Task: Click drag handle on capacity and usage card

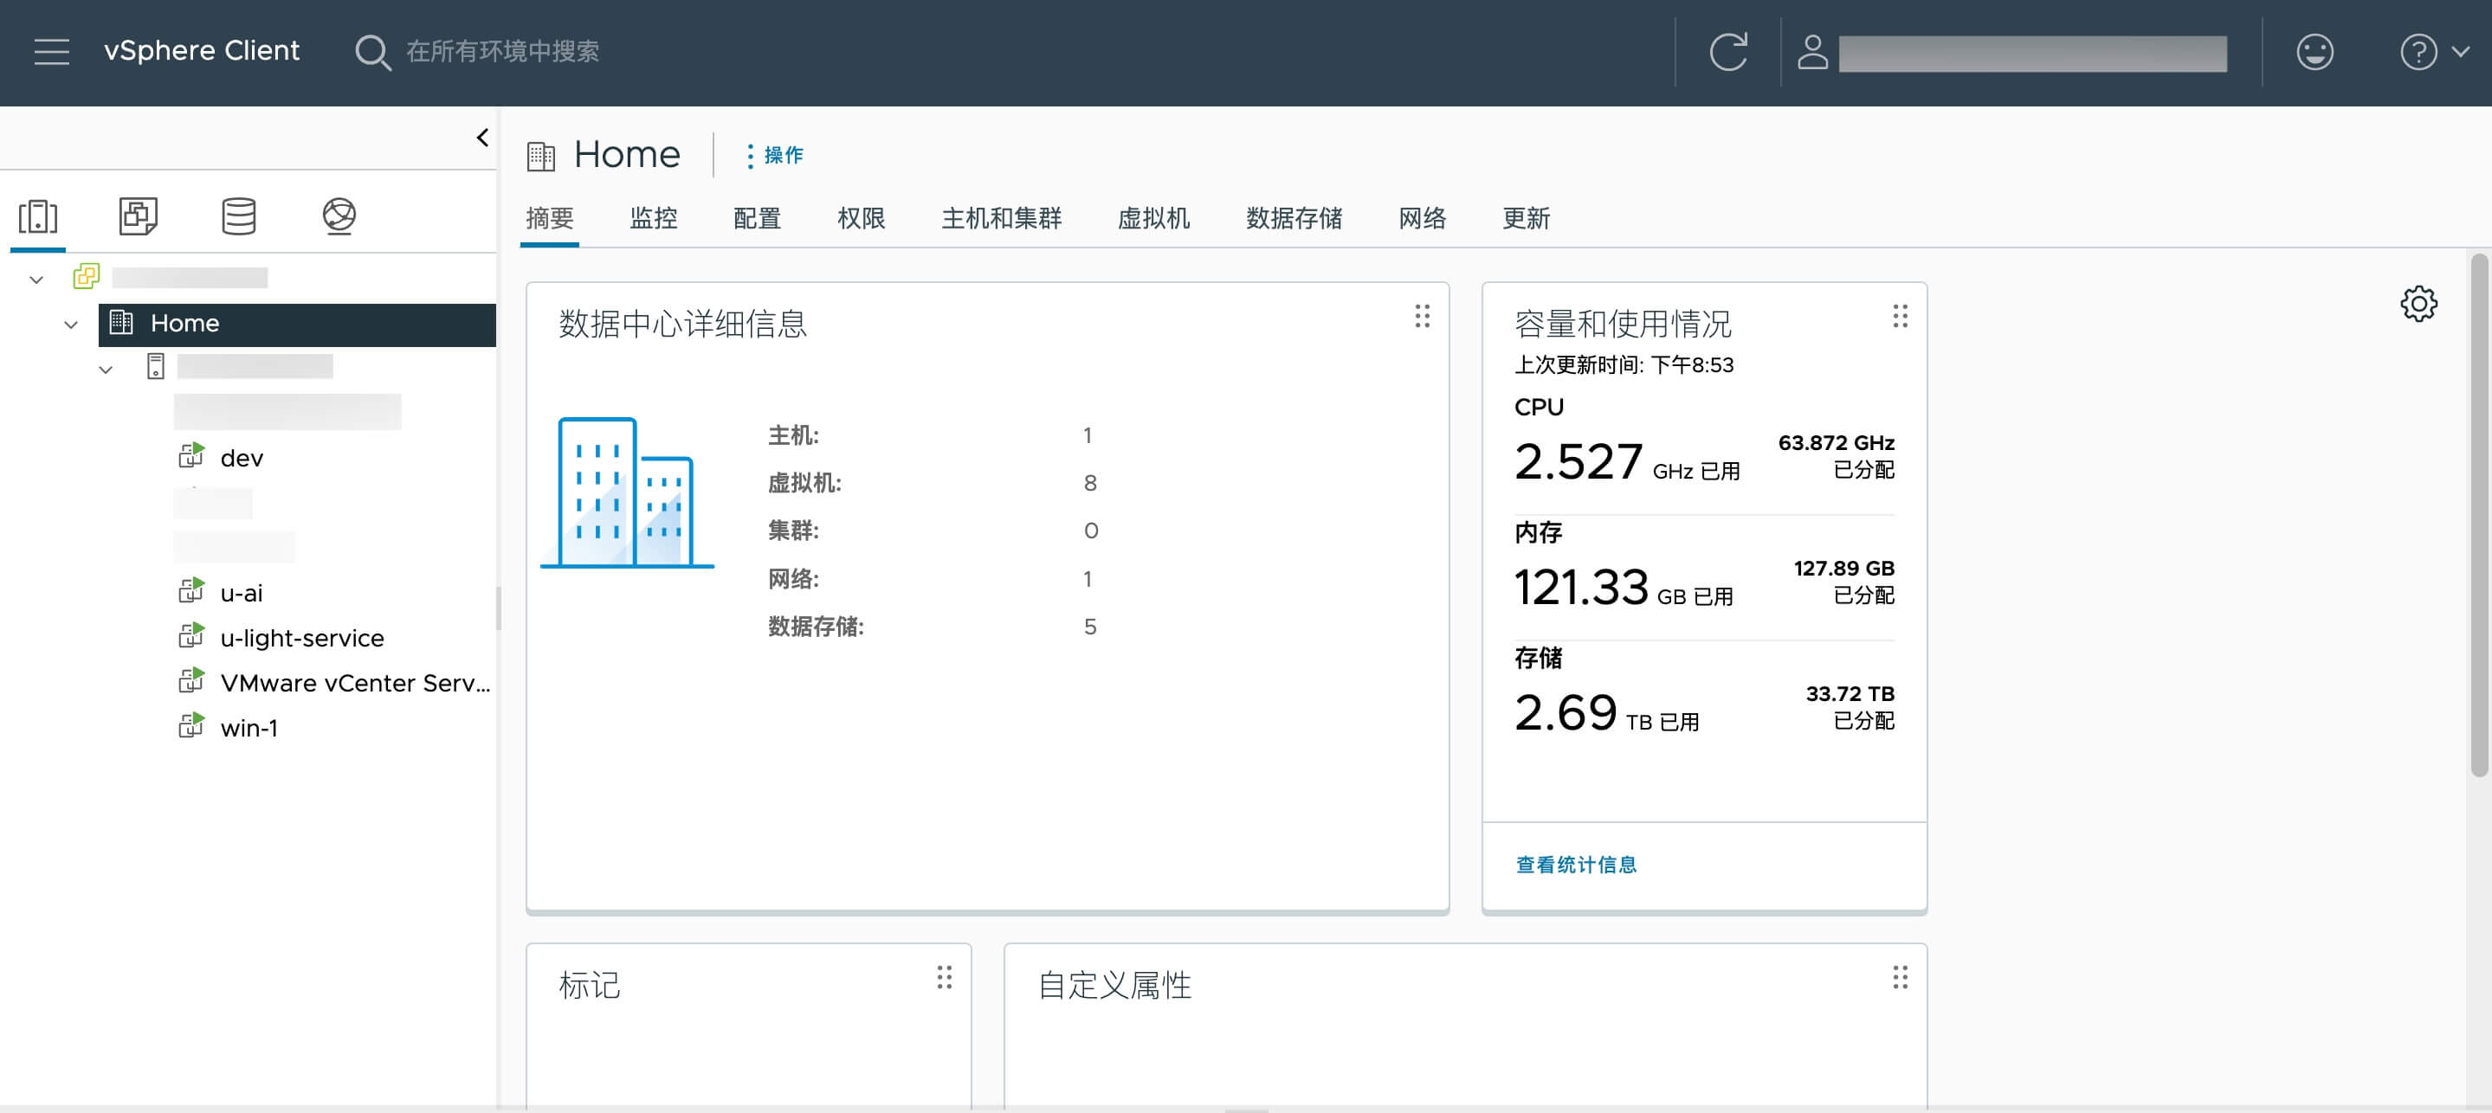Action: click(x=1900, y=316)
